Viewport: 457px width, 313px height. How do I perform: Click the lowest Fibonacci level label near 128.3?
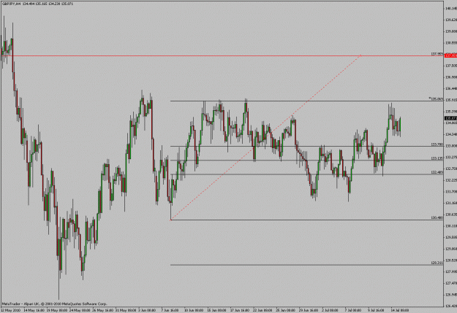pyautogui.click(x=437, y=263)
